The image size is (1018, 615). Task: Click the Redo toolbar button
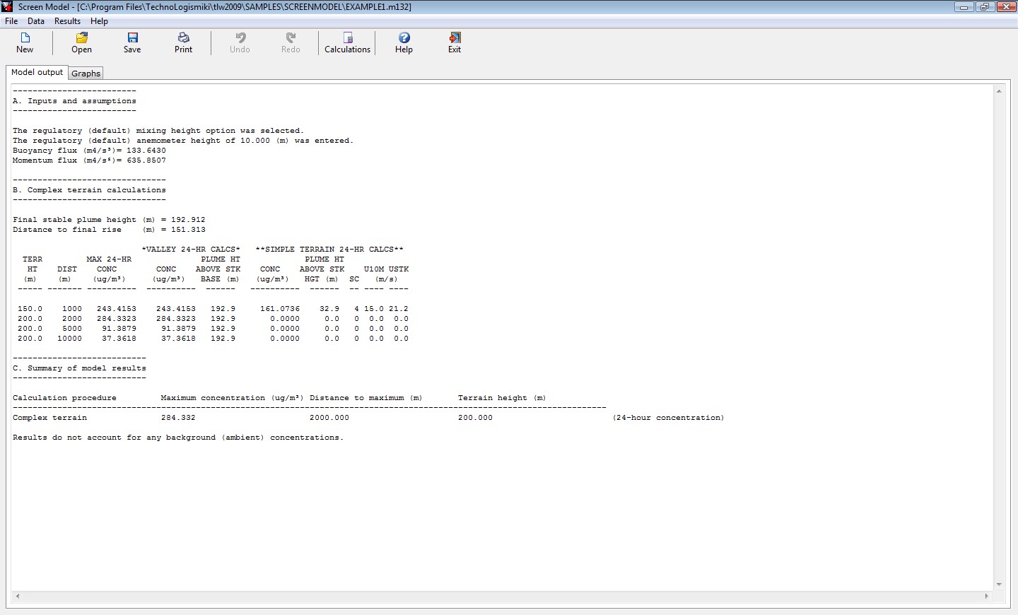(x=291, y=42)
